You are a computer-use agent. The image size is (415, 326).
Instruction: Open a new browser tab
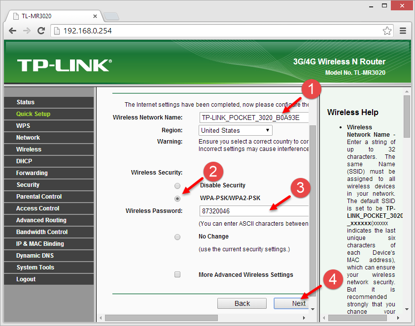111,16
